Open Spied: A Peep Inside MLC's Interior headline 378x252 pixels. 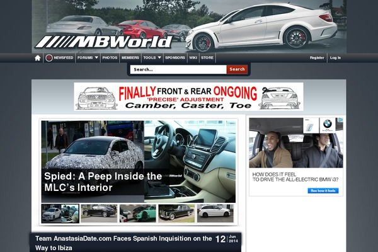[103, 182]
